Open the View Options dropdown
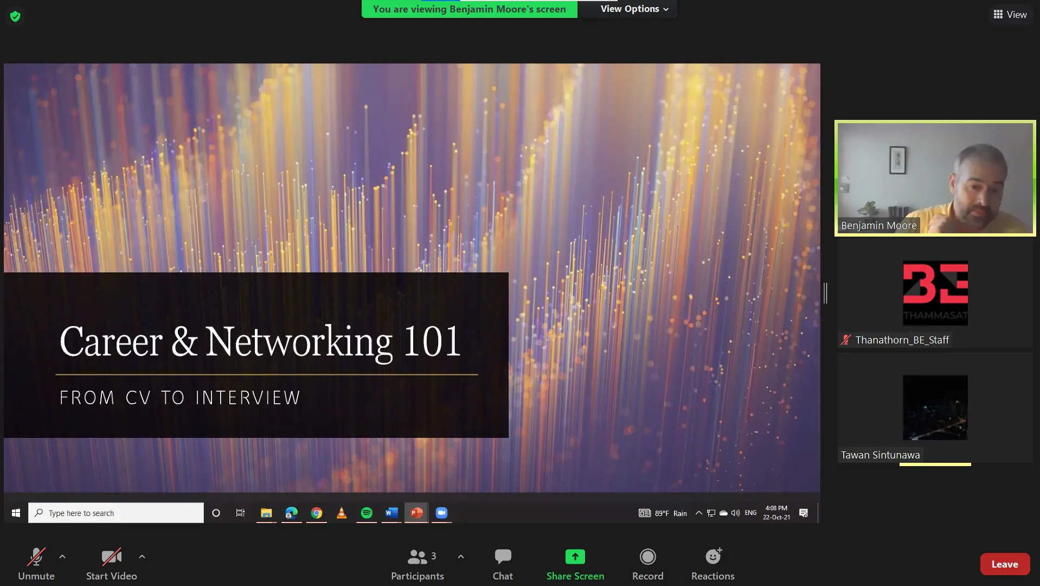1040x586 pixels. pyautogui.click(x=633, y=9)
